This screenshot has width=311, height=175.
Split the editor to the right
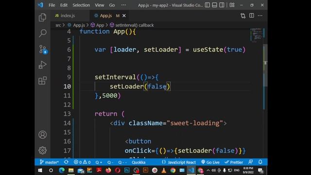click(252, 16)
